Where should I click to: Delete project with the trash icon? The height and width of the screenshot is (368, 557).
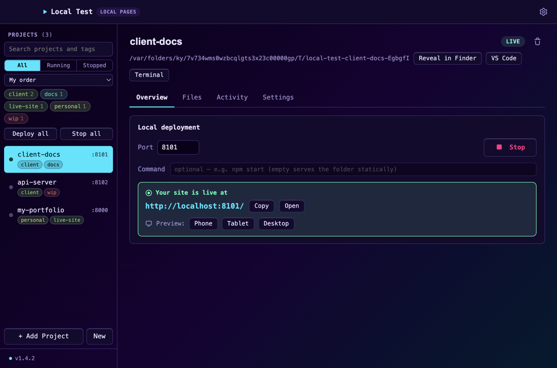tap(538, 42)
